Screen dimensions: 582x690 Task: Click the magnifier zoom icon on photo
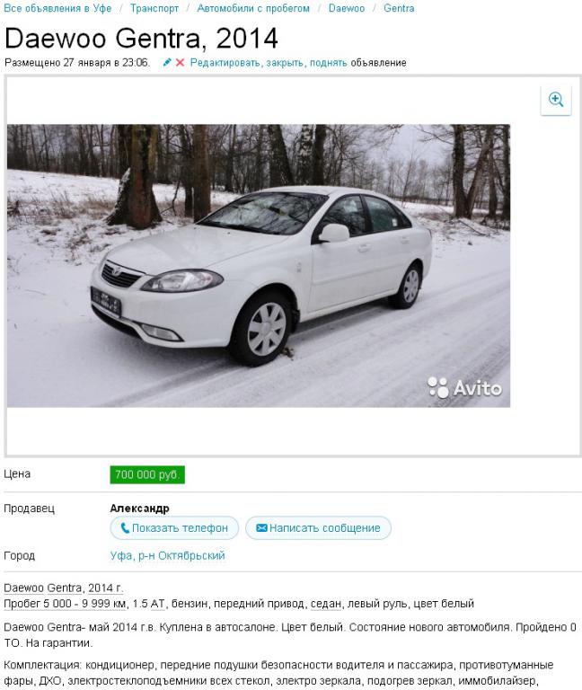(x=556, y=100)
